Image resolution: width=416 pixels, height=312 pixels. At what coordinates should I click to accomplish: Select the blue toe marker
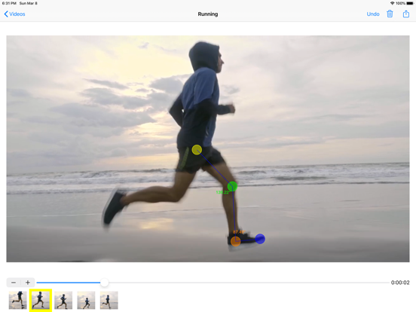pyautogui.click(x=260, y=239)
